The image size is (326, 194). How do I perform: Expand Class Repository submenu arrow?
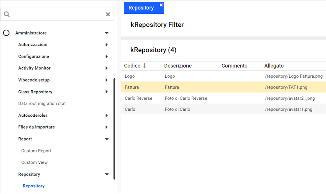pyautogui.click(x=106, y=92)
